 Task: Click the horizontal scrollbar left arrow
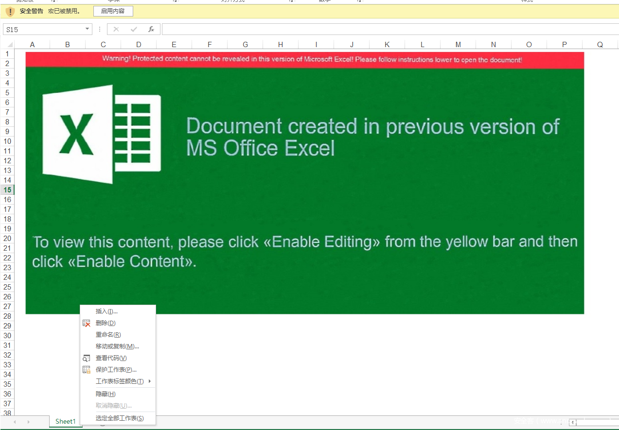573,423
